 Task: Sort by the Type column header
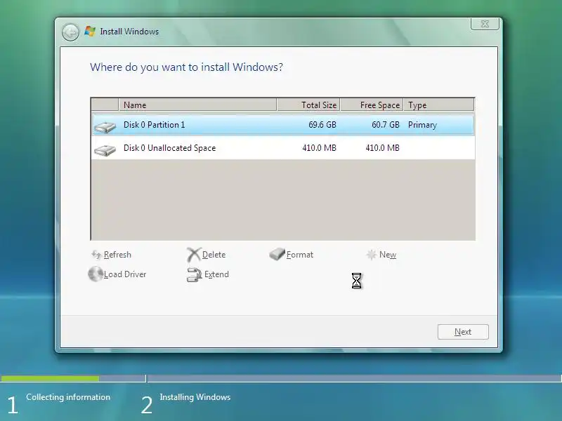438,105
